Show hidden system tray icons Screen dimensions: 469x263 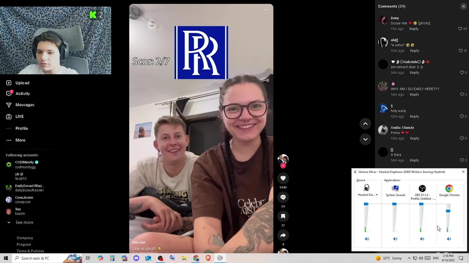tap(409, 258)
